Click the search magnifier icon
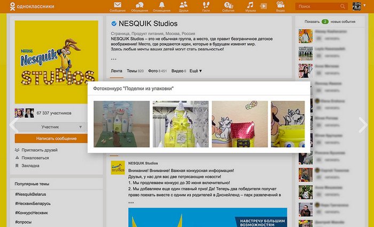This screenshot has height=227, width=374. point(342,6)
